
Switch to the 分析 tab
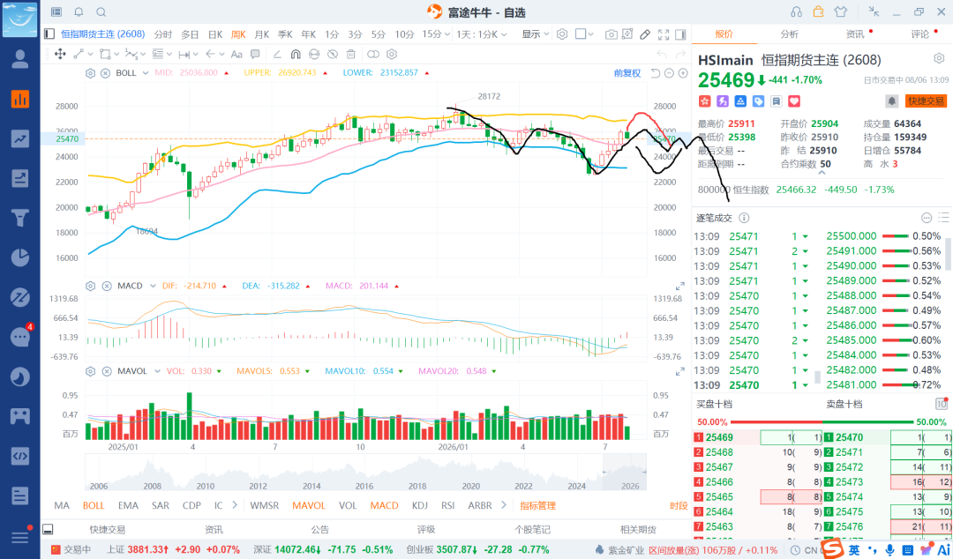pos(789,34)
